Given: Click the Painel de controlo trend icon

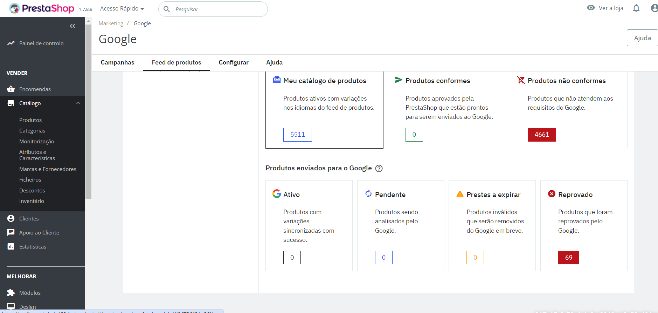Looking at the screenshot, I should coord(11,43).
